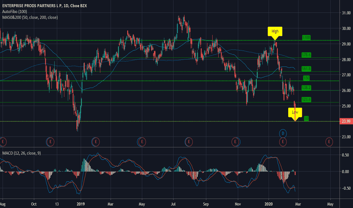The width and height of the screenshot is (353, 208).
Task: Click the %100 Fibonacci level label
Action: coord(306,37)
